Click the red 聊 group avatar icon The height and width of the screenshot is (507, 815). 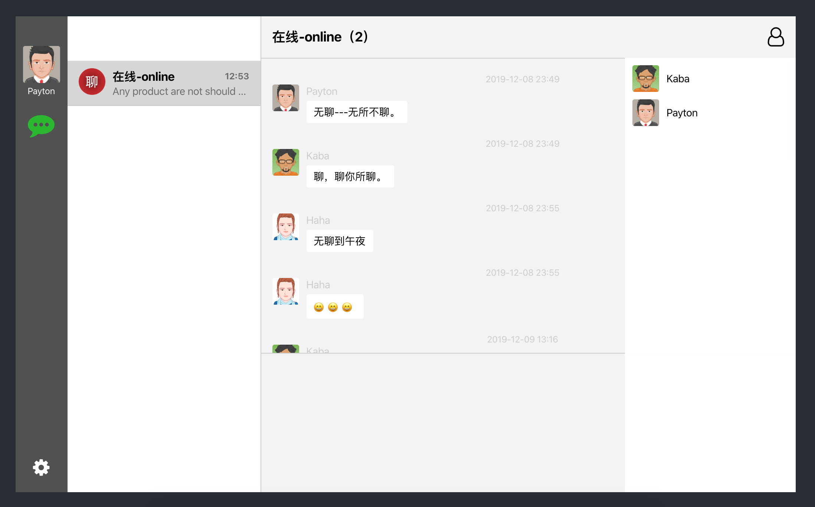(x=92, y=82)
